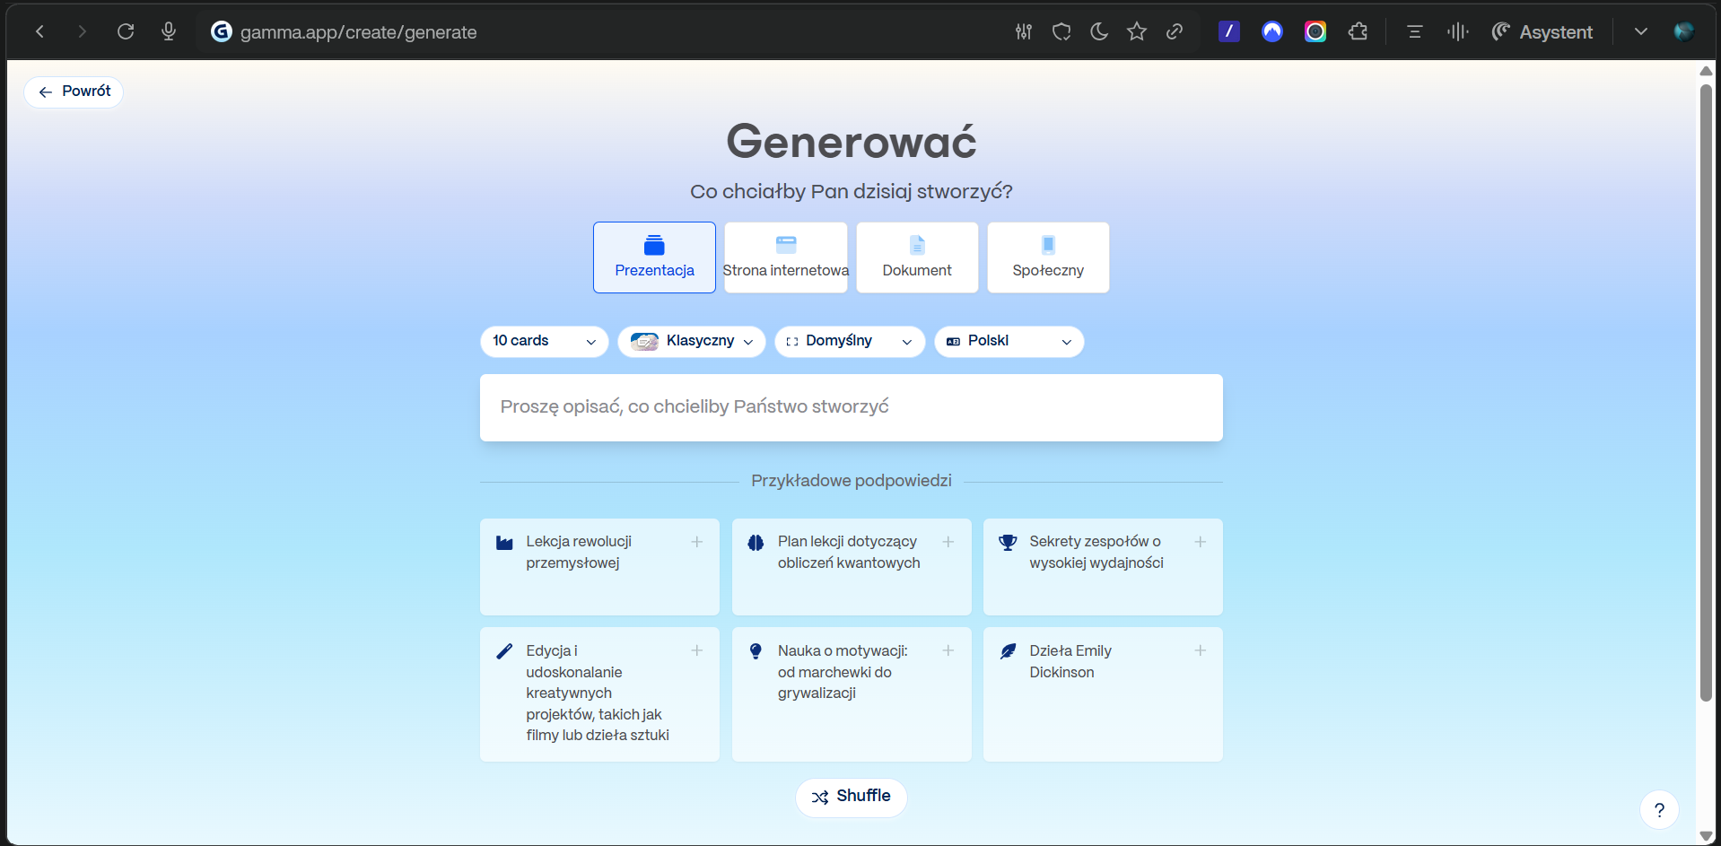Toggle dark mode moon icon
Image resolution: width=1721 pixels, height=846 pixels.
(x=1099, y=32)
